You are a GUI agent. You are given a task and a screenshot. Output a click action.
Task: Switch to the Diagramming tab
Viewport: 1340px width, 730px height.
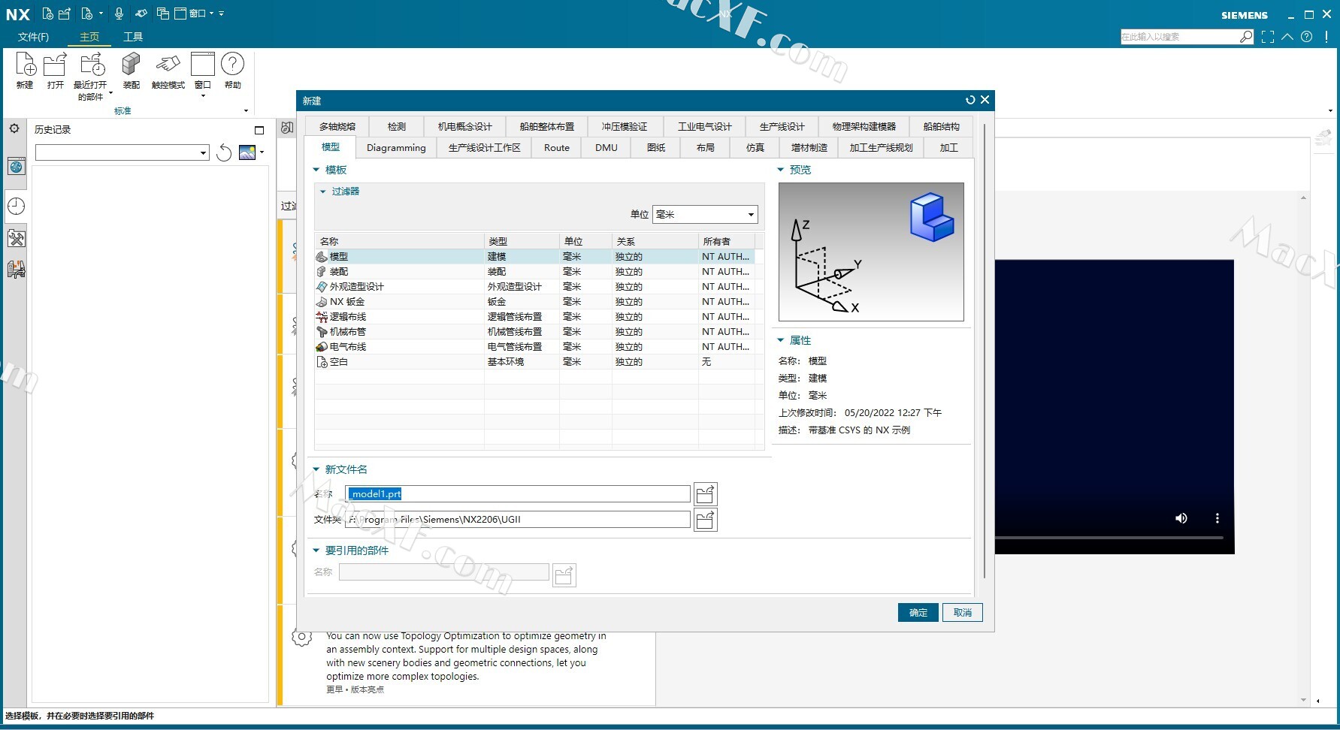[x=396, y=148]
